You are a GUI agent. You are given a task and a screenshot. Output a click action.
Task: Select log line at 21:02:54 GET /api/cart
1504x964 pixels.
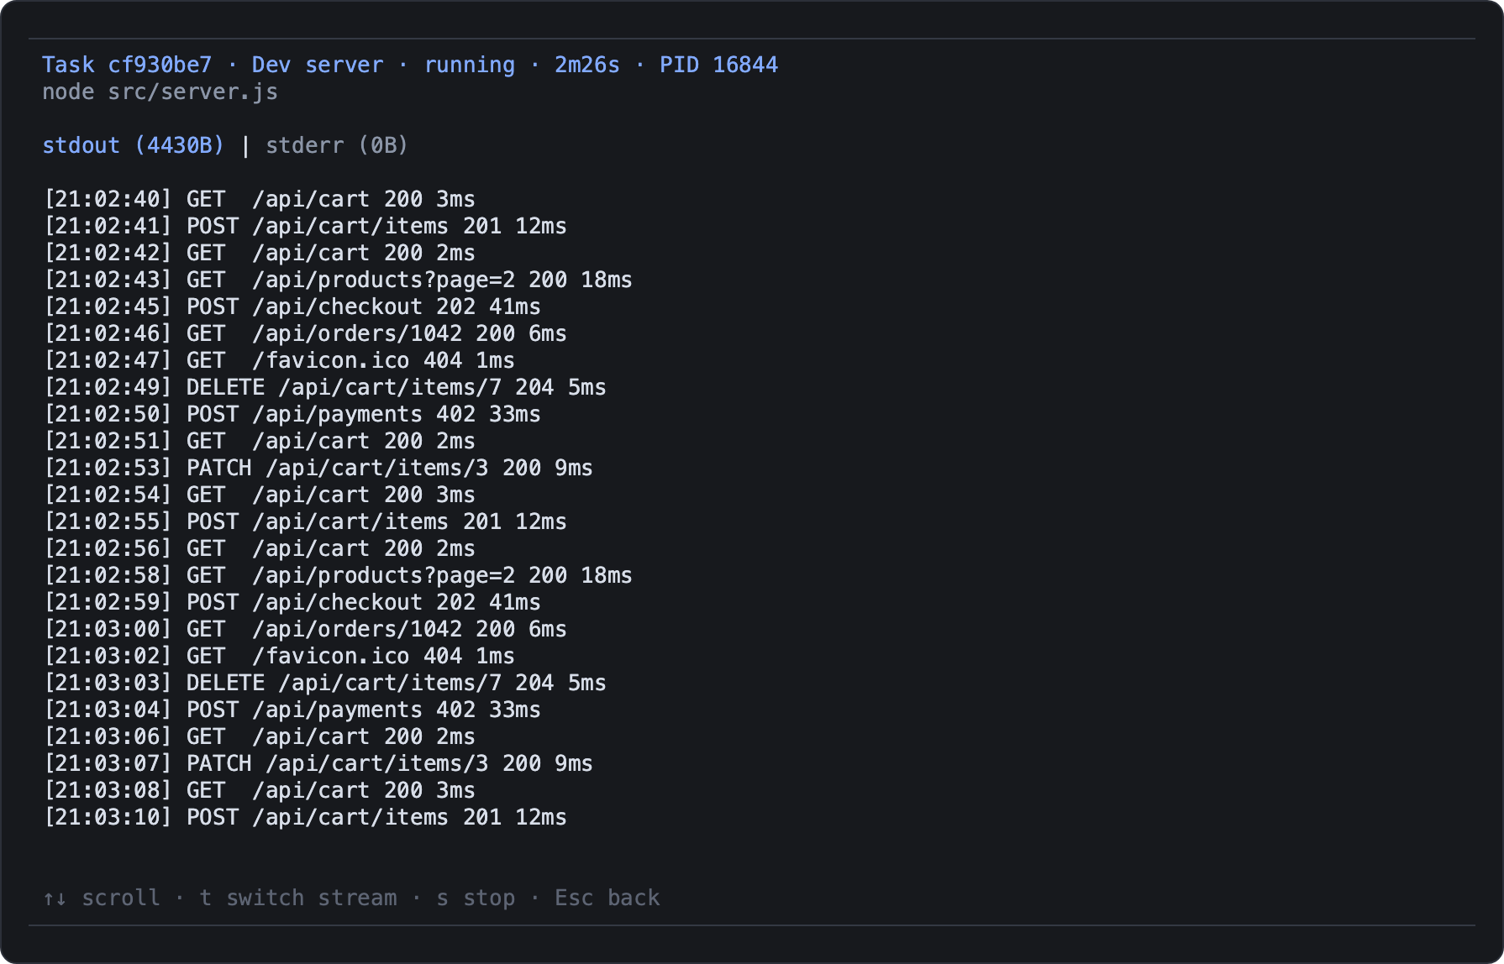[260, 495]
